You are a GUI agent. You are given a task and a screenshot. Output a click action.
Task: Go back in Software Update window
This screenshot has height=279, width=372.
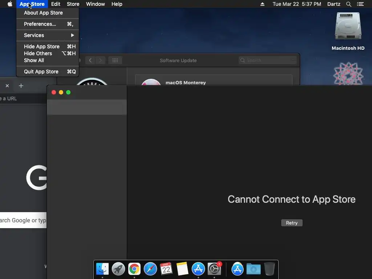click(90, 60)
